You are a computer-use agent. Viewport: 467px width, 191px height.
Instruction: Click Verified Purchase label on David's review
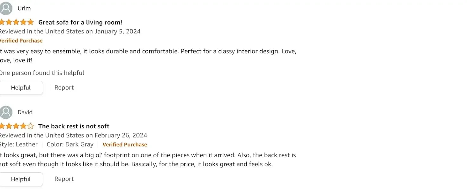[125, 145]
